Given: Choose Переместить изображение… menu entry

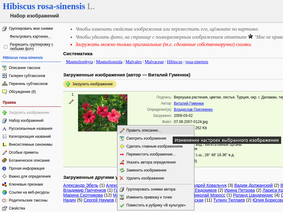Looking at the screenshot, I should pyautogui.click(x=156, y=154).
